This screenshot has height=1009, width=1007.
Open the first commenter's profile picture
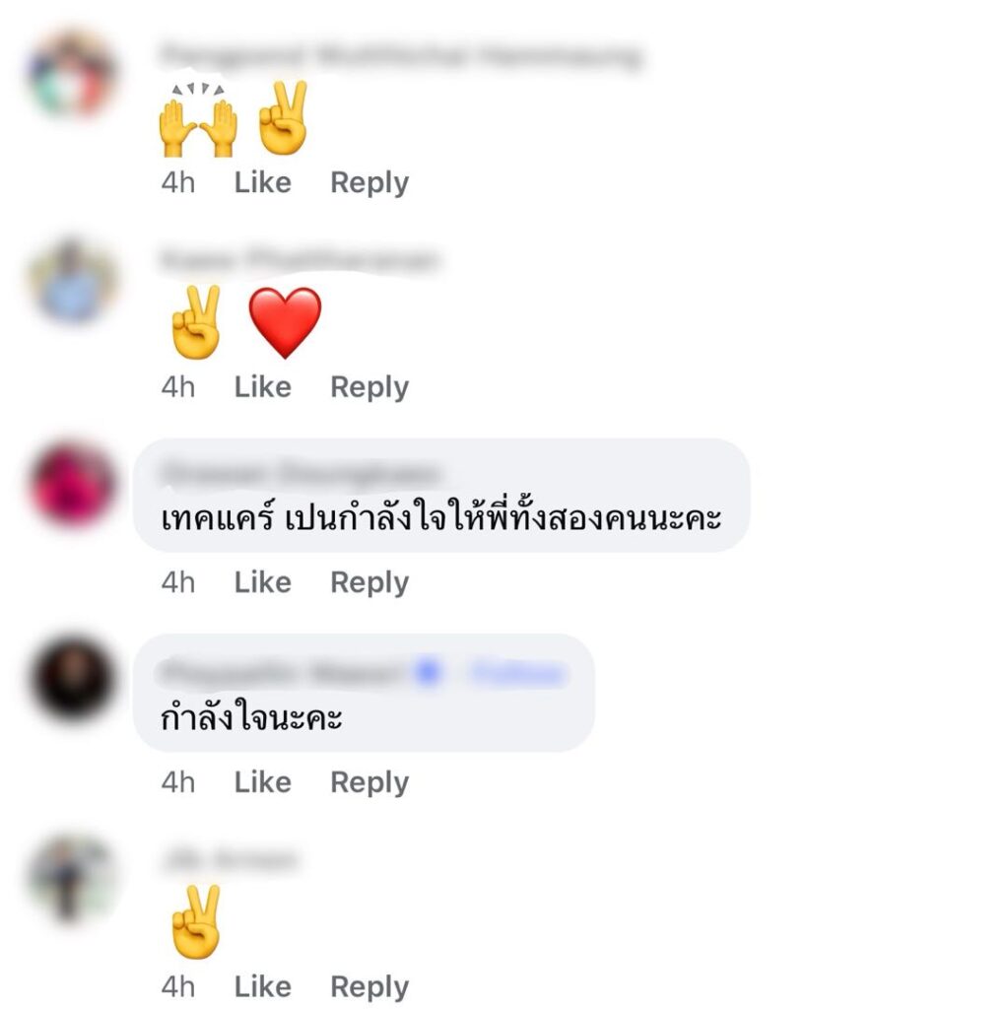click(73, 73)
